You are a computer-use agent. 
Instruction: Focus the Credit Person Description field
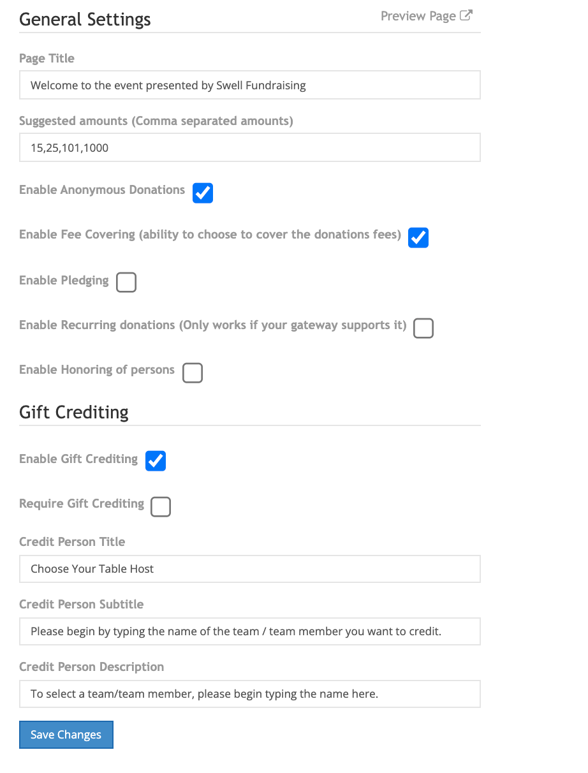[x=249, y=694]
